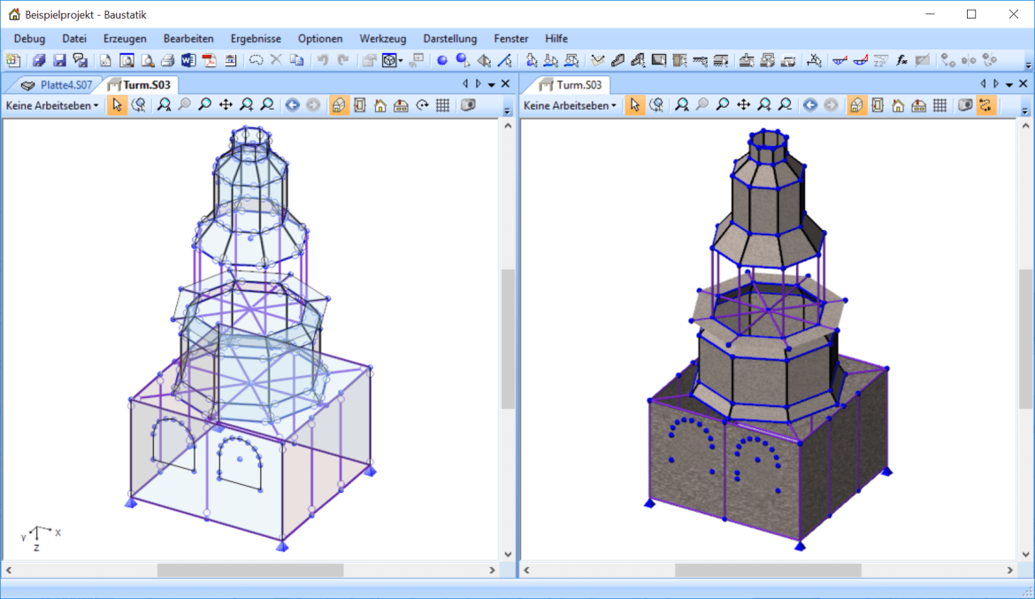The height and width of the screenshot is (599, 1035).
Task: Click the fx formula icon in main toolbar
Action: coord(901,60)
